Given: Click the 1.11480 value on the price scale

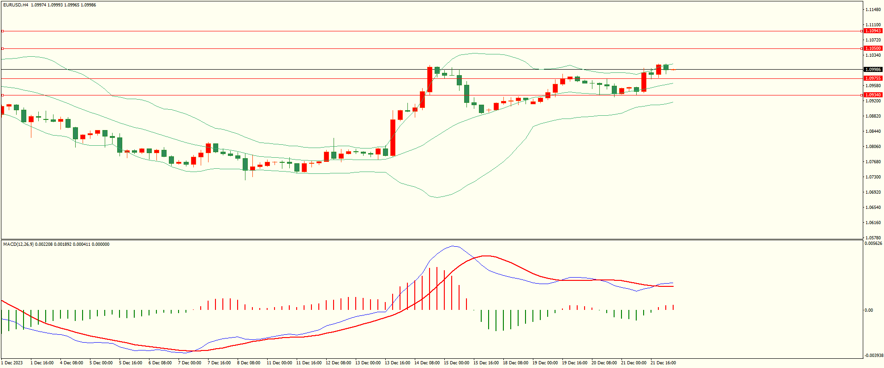Looking at the screenshot, I should pyautogui.click(x=873, y=10).
